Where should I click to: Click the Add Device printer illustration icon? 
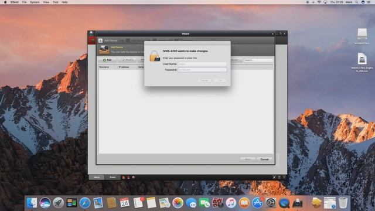coord(104,50)
